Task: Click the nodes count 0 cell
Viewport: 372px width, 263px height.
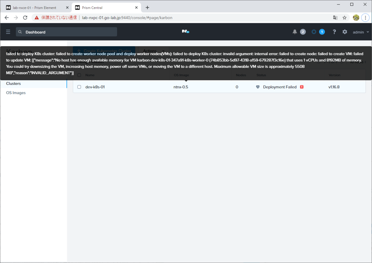Action: [x=237, y=87]
